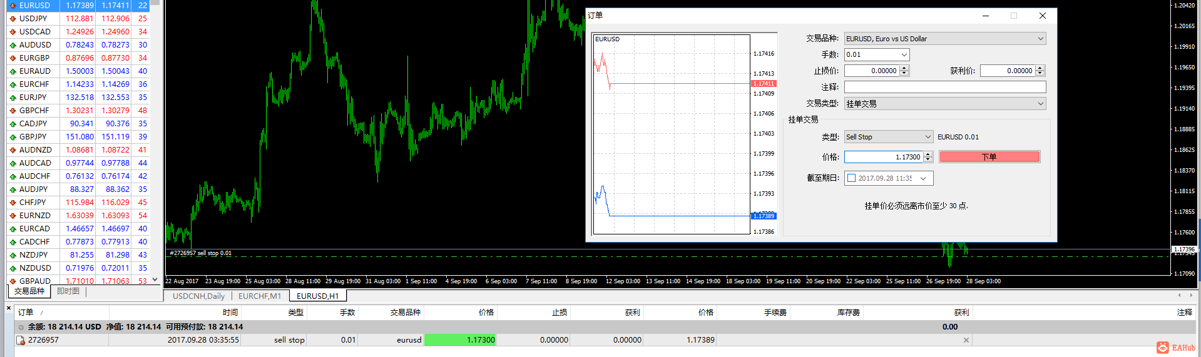Click the arrow icon beside CADCHF

[x=13, y=242]
